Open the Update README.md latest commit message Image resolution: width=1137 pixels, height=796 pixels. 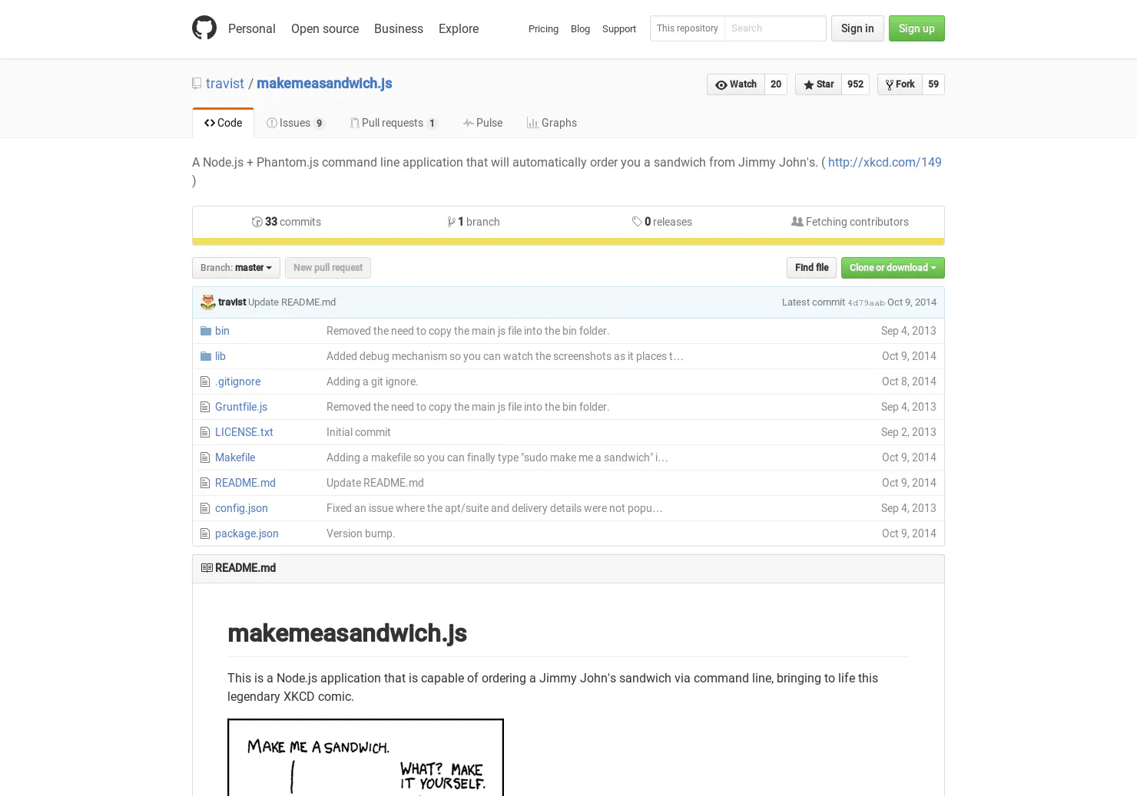click(292, 302)
